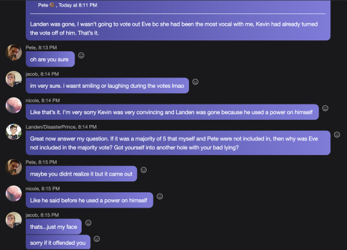Select the "thats...just my face" message bubble

pos(53,226)
